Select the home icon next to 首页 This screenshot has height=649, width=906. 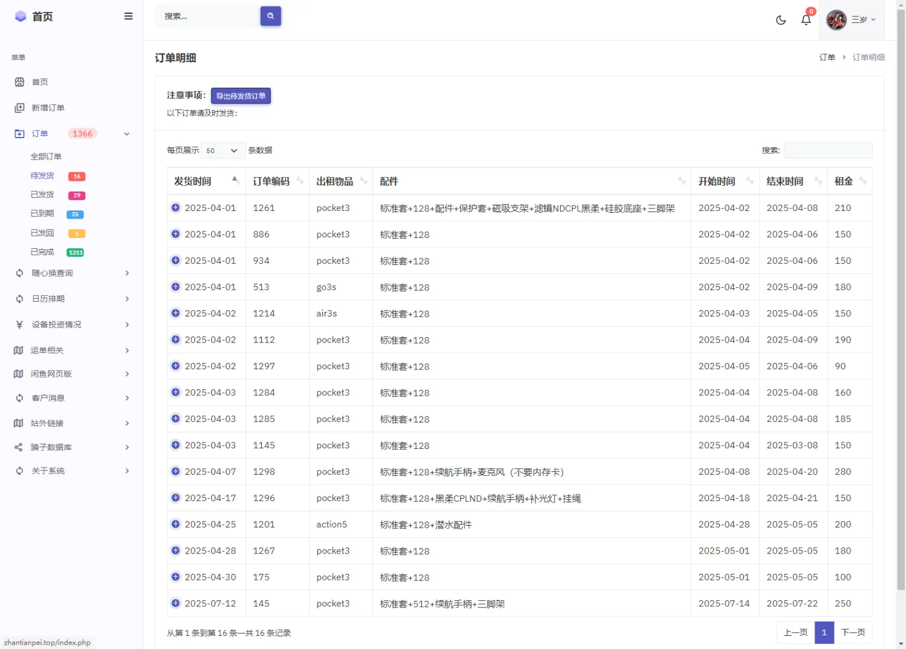pyautogui.click(x=19, y=82)
